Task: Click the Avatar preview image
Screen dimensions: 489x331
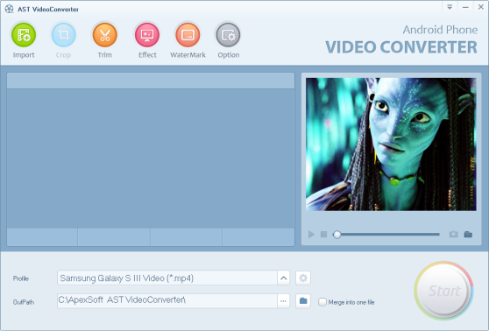Action: (391, 144)
